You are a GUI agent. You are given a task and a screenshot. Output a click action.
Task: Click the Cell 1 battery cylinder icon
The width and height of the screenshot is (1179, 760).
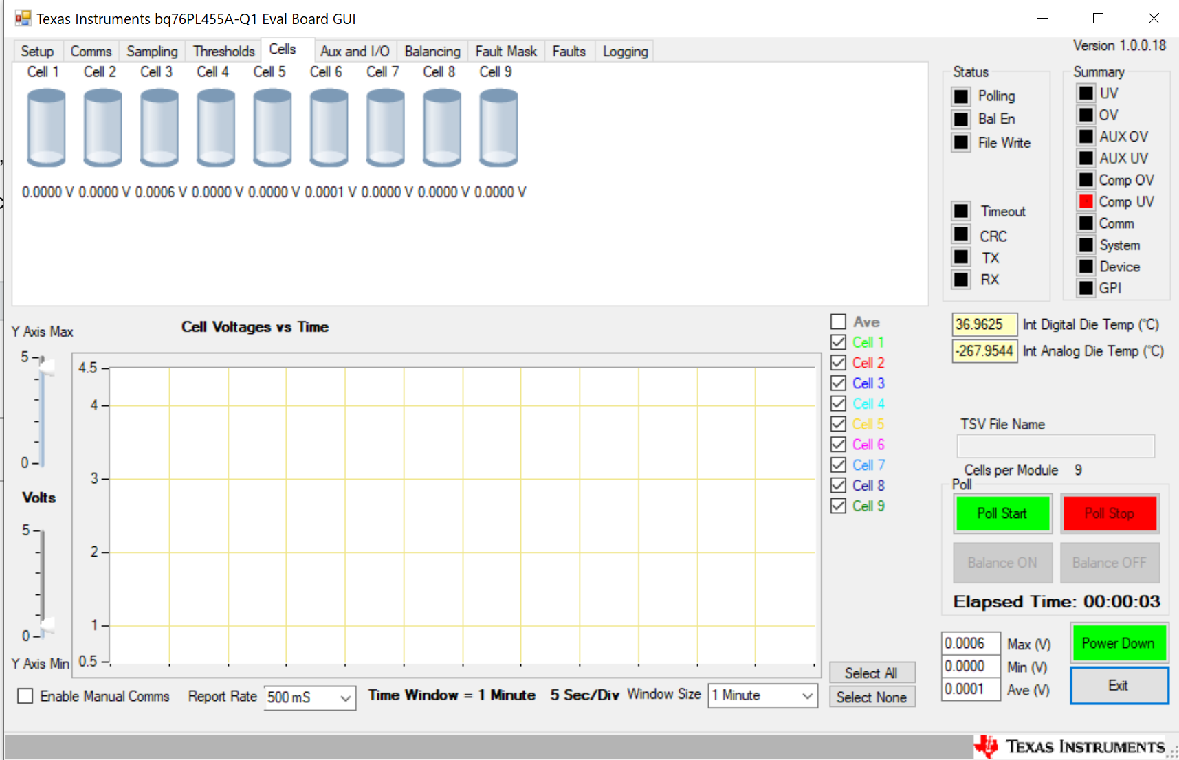click(x=46, y=128)
